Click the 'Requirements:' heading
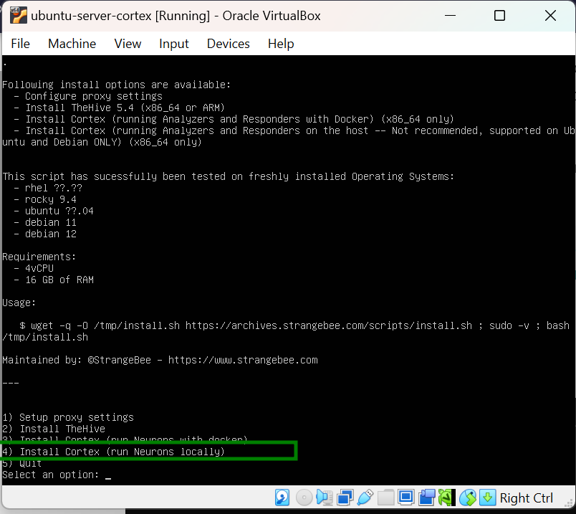 point(39,257)
